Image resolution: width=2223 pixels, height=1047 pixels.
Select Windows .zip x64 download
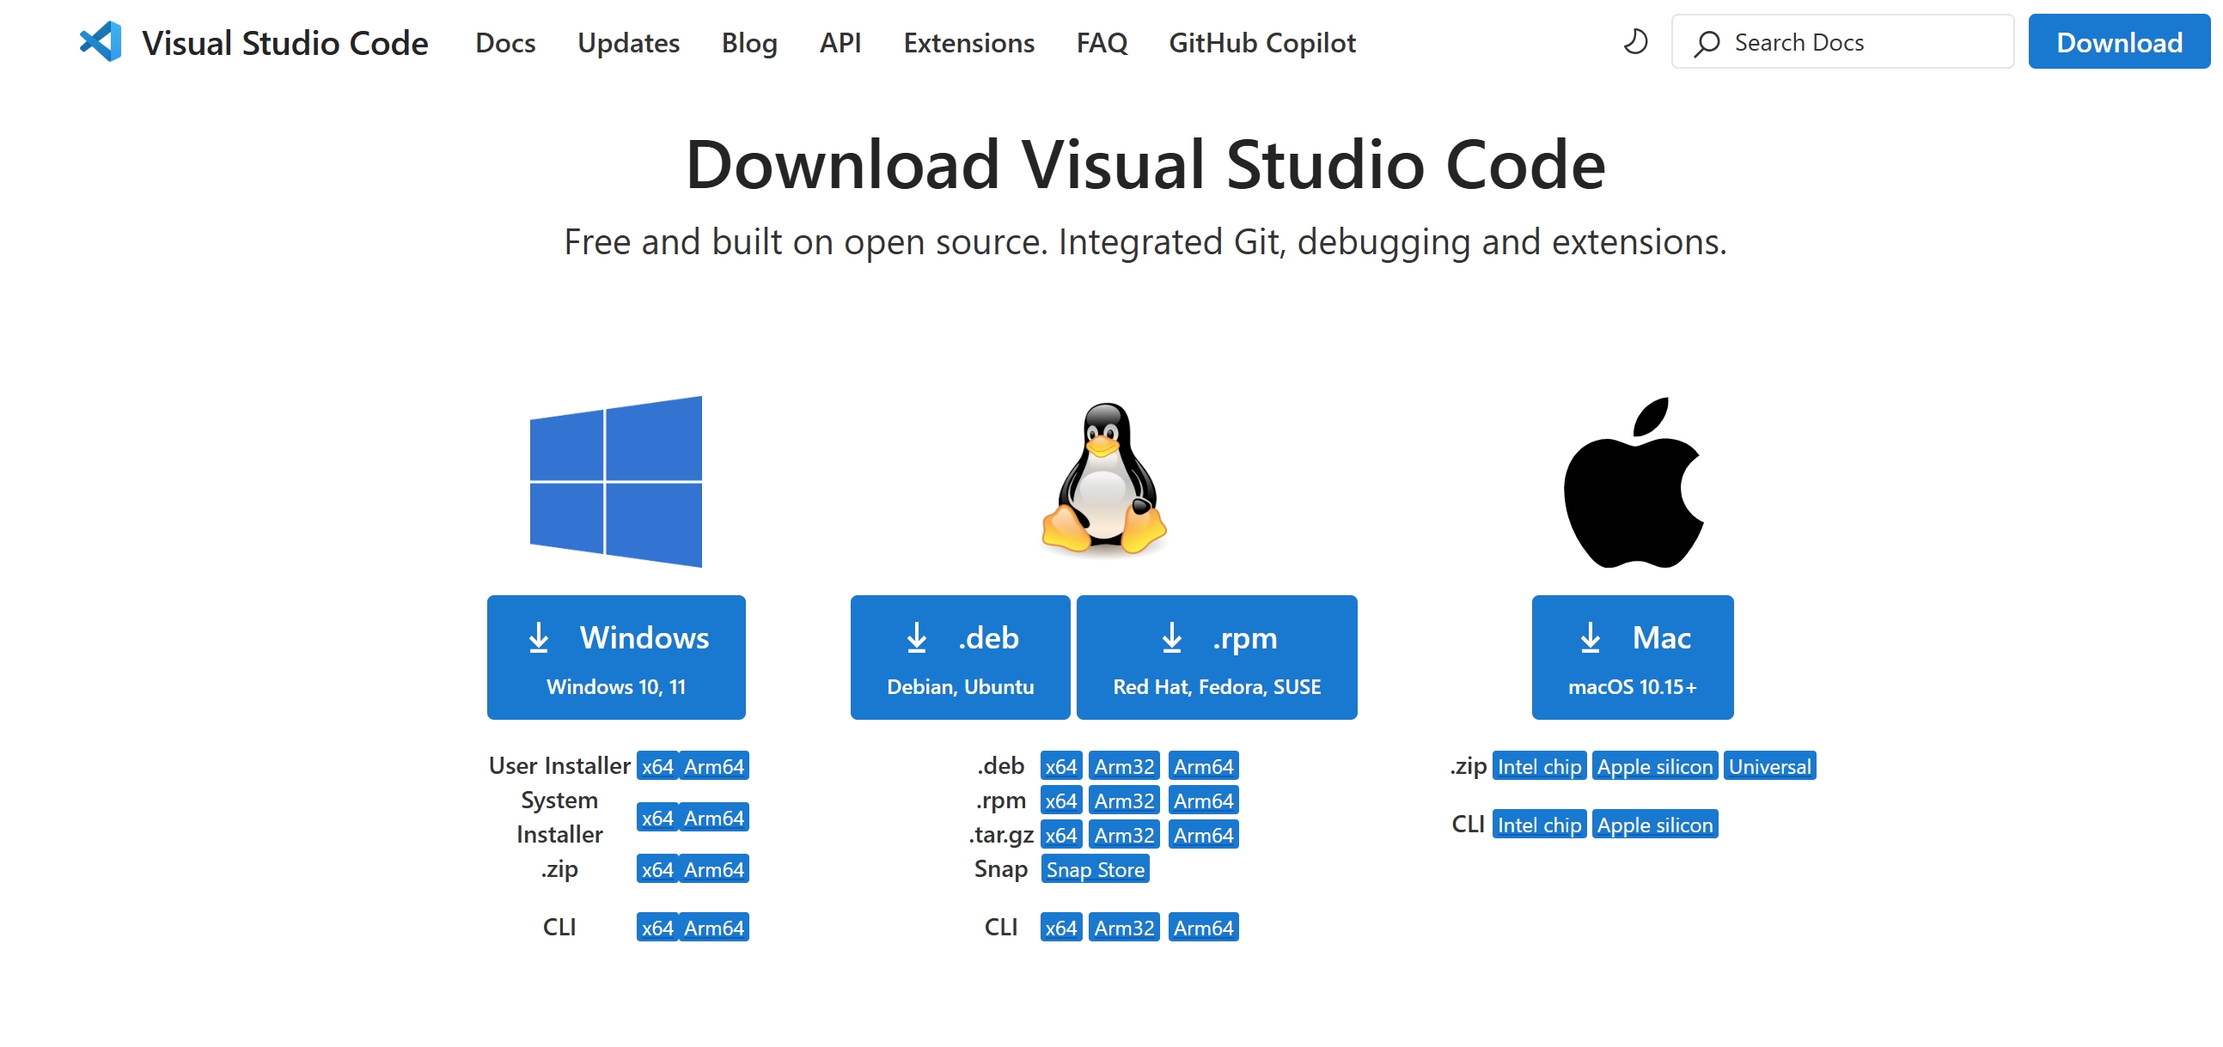(657, 869)
